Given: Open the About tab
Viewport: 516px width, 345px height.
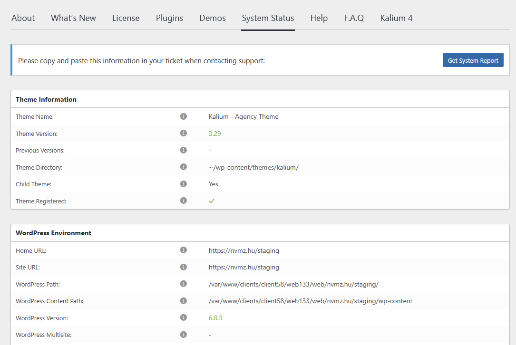Looking at the screenshot, I should (23, 18).
